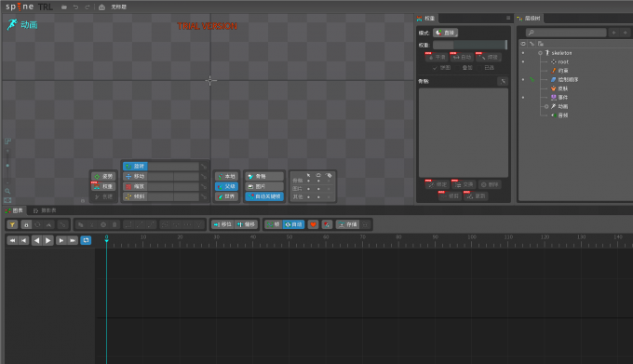Switch to the 图表 graph tab
The width and height of the screenshot is (633, 364).
[14, 210]
